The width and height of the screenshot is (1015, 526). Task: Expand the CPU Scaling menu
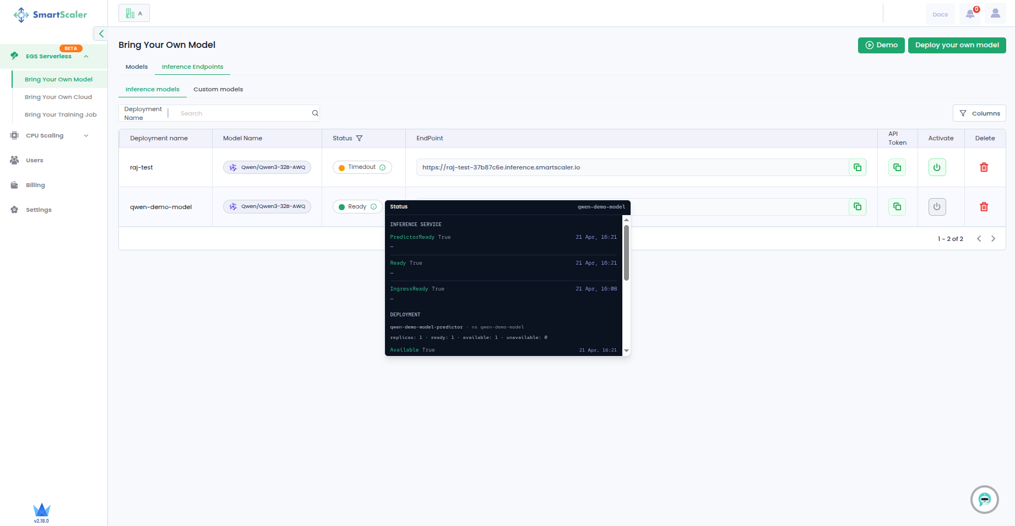click(x=86, y=136)
